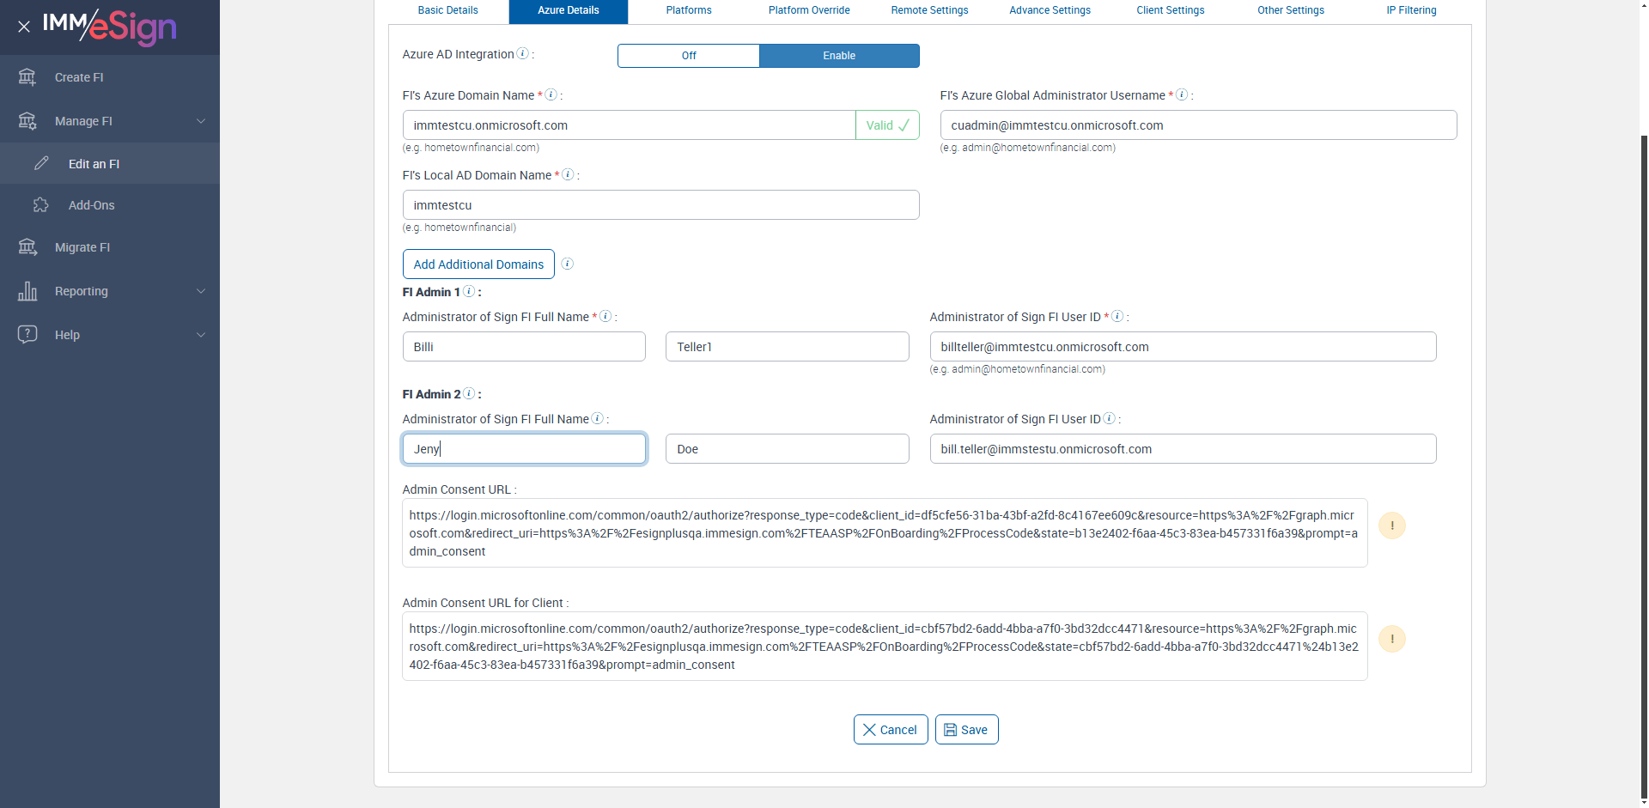Open Create FI in the sidebar
Viewport: 1649px width, 808px height.
[110, 77]
